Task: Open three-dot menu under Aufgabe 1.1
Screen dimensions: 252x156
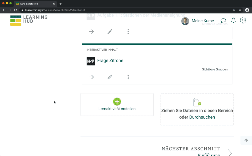Action: [128, 32]
